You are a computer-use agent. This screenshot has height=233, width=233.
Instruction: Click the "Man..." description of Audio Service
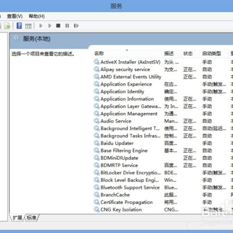(171, 121)
